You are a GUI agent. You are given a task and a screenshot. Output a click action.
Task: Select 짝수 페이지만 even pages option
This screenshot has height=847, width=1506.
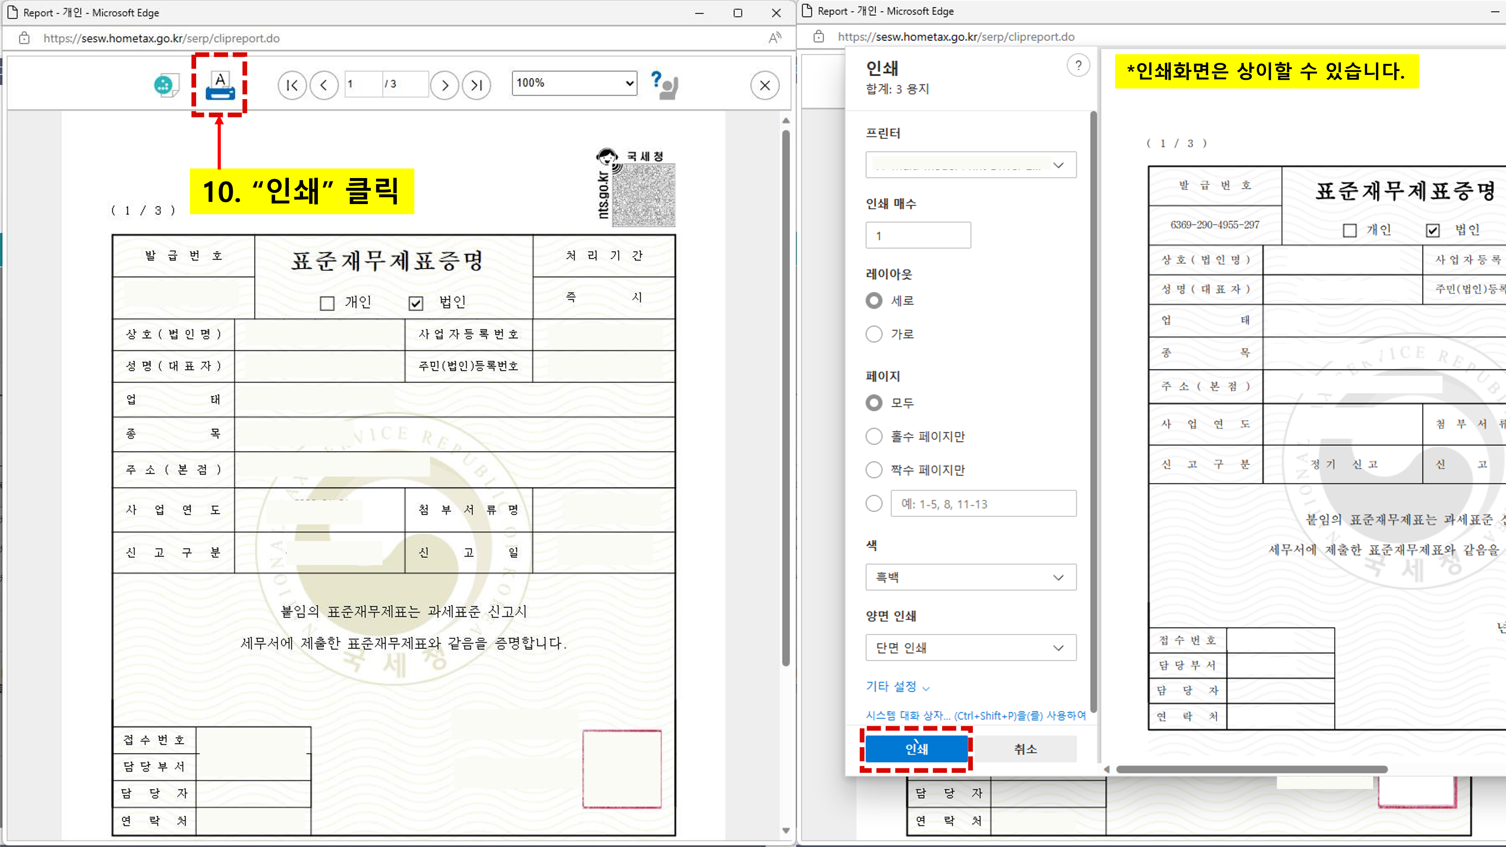pos(874,469)
